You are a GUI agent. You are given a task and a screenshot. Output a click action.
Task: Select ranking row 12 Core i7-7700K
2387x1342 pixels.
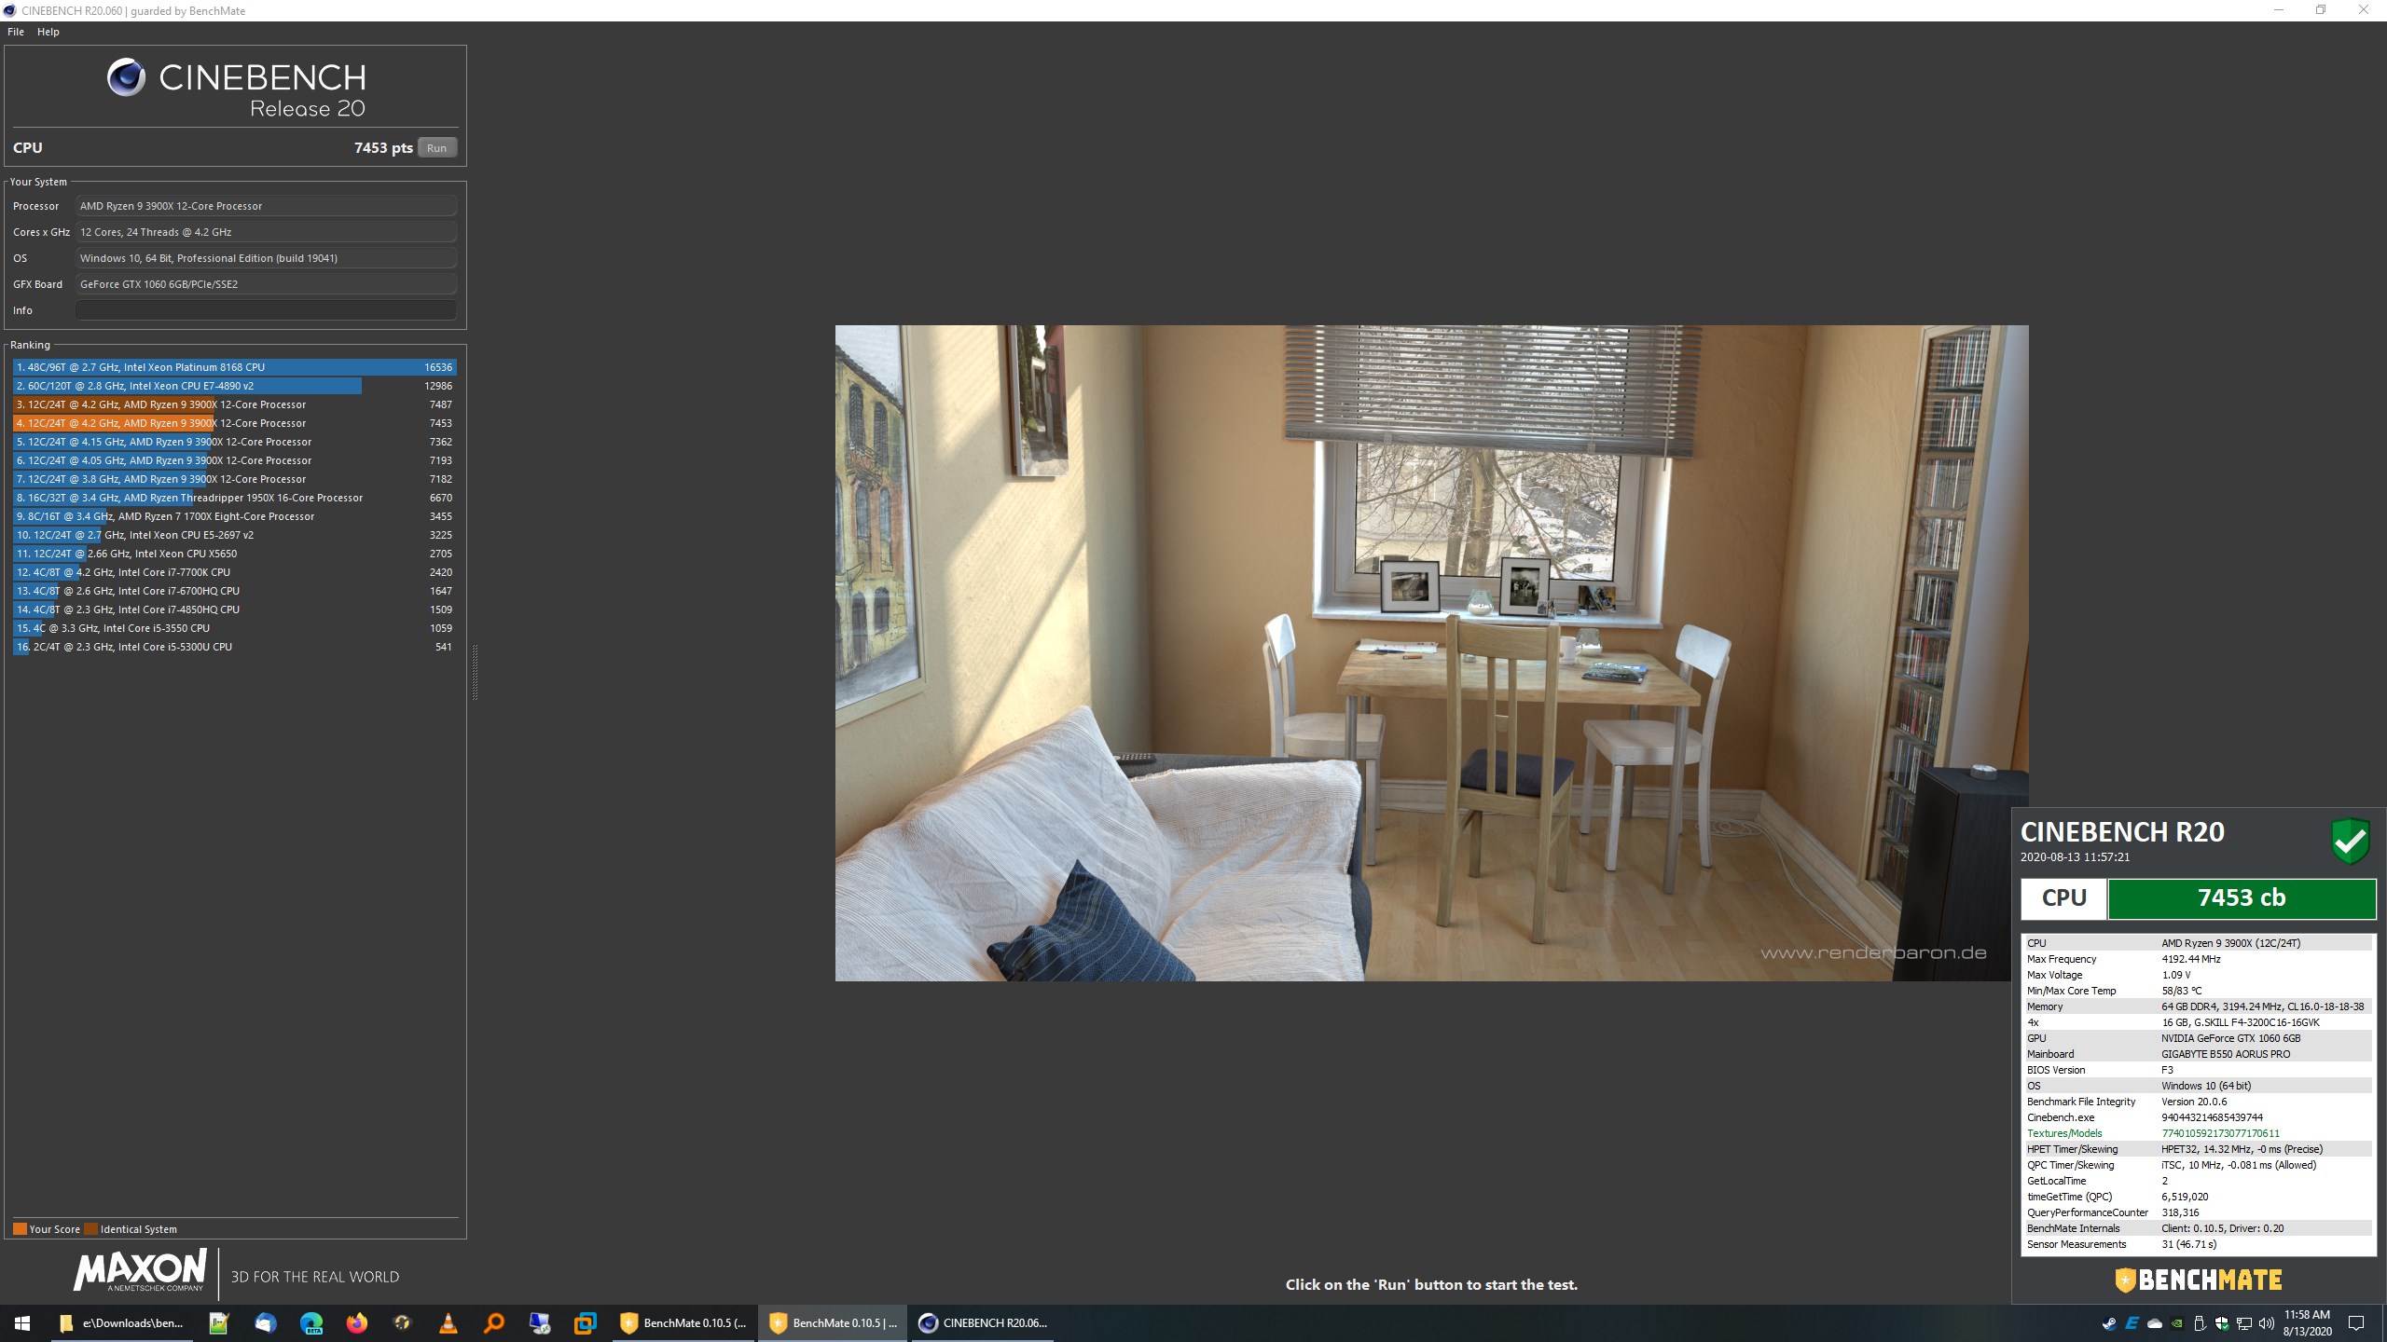point(234,572)
